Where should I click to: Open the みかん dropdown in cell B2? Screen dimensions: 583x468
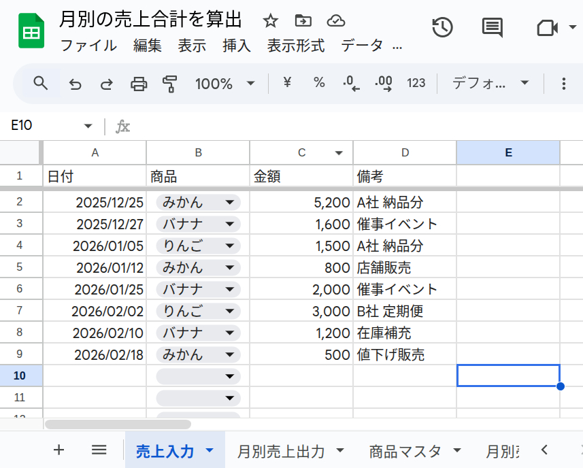tap(229, 202)
